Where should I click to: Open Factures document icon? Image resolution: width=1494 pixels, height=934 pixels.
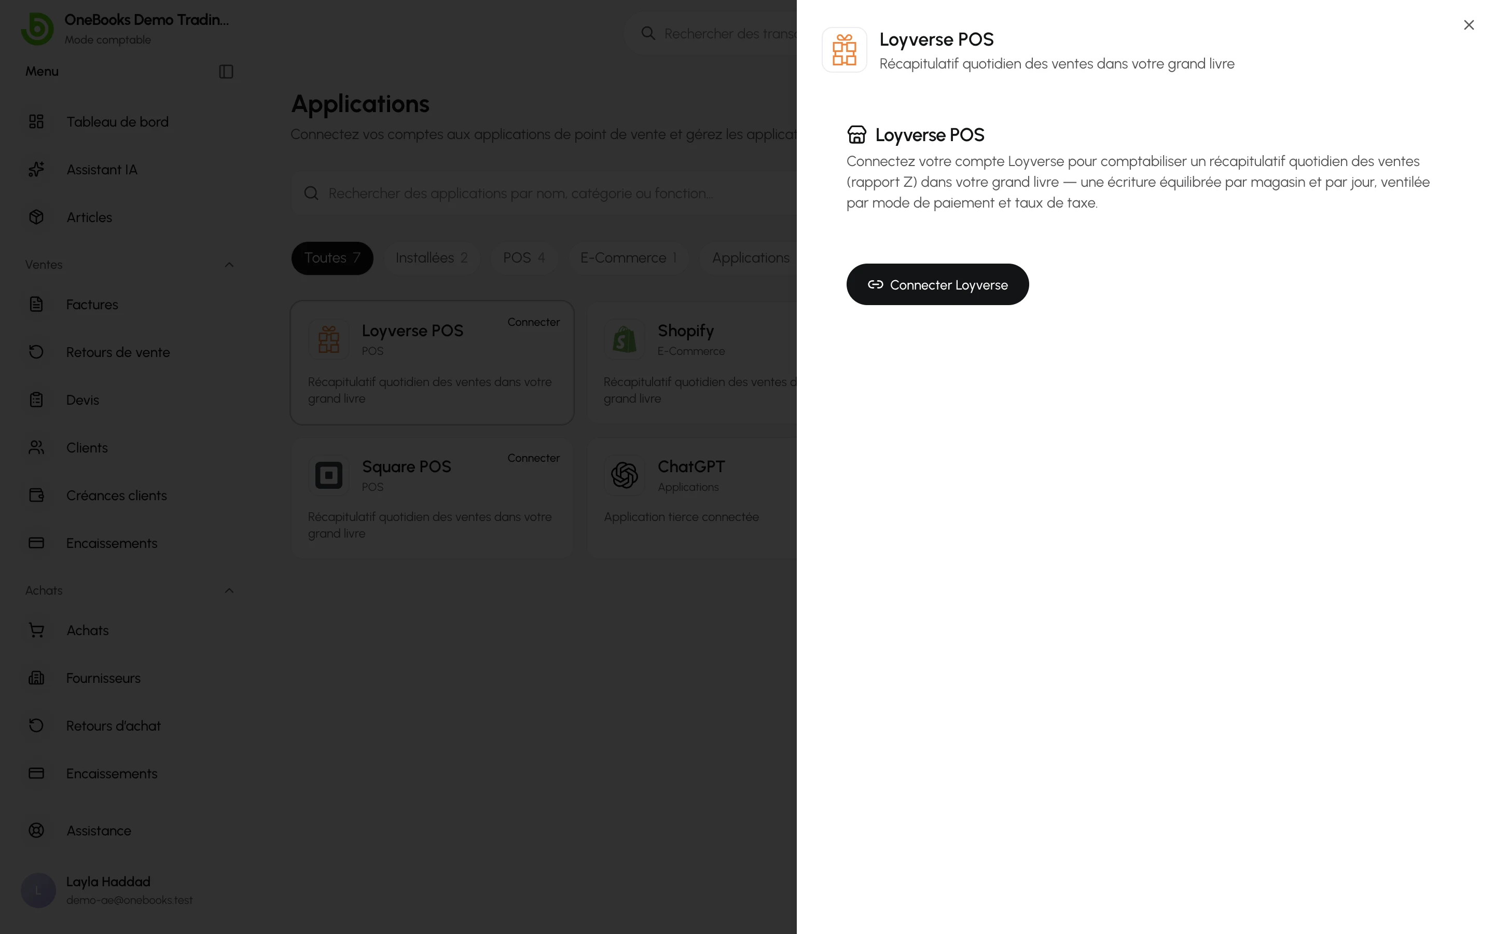click(36, 304)
